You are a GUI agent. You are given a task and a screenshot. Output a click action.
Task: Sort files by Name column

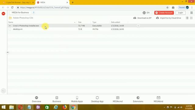(11, 22)
